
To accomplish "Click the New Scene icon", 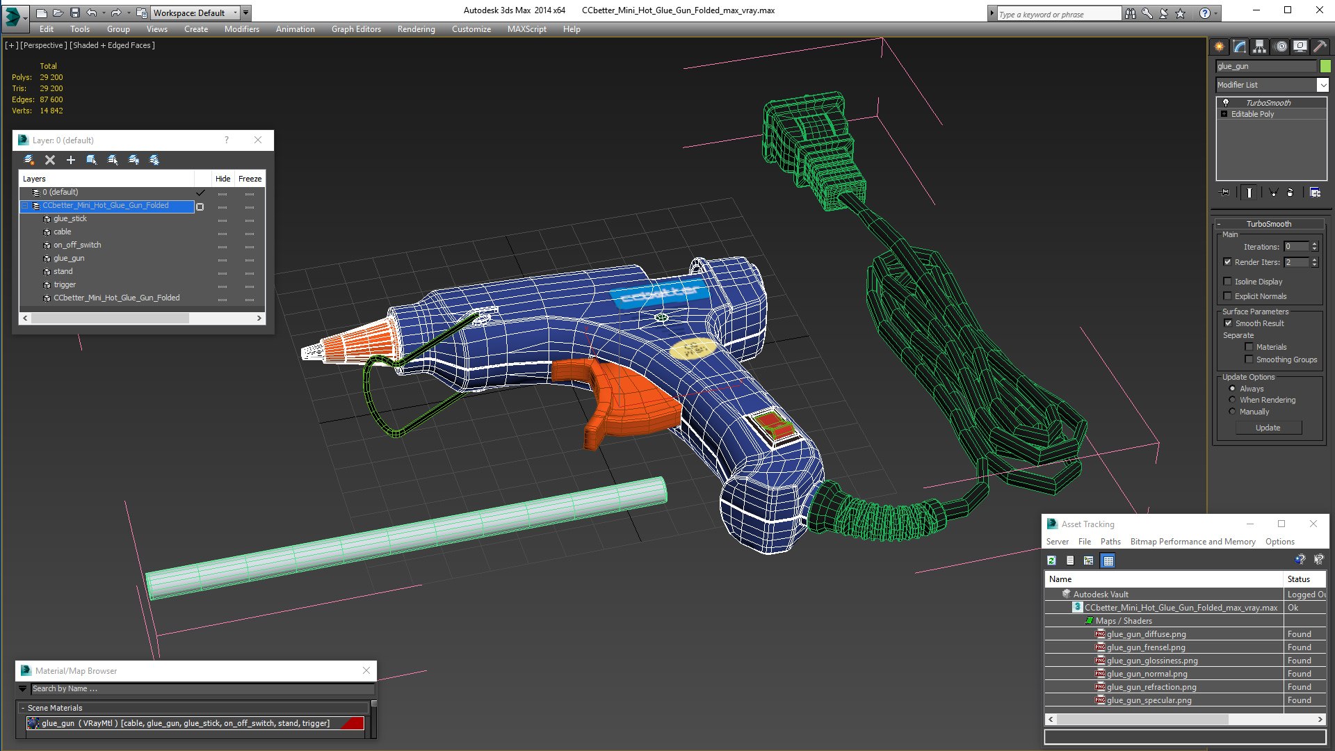I will tap(42, 13).
